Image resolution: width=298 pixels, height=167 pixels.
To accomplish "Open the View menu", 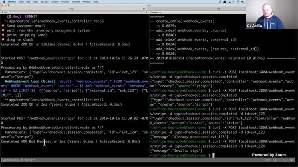I will point(35,2).
